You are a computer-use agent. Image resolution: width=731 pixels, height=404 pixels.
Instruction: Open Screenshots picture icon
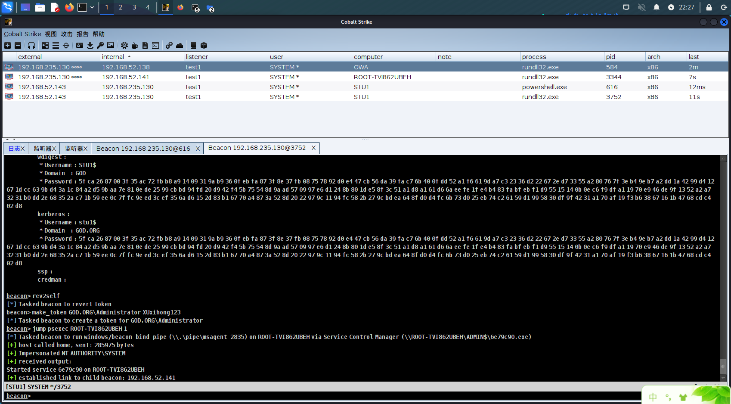point(111,45)
